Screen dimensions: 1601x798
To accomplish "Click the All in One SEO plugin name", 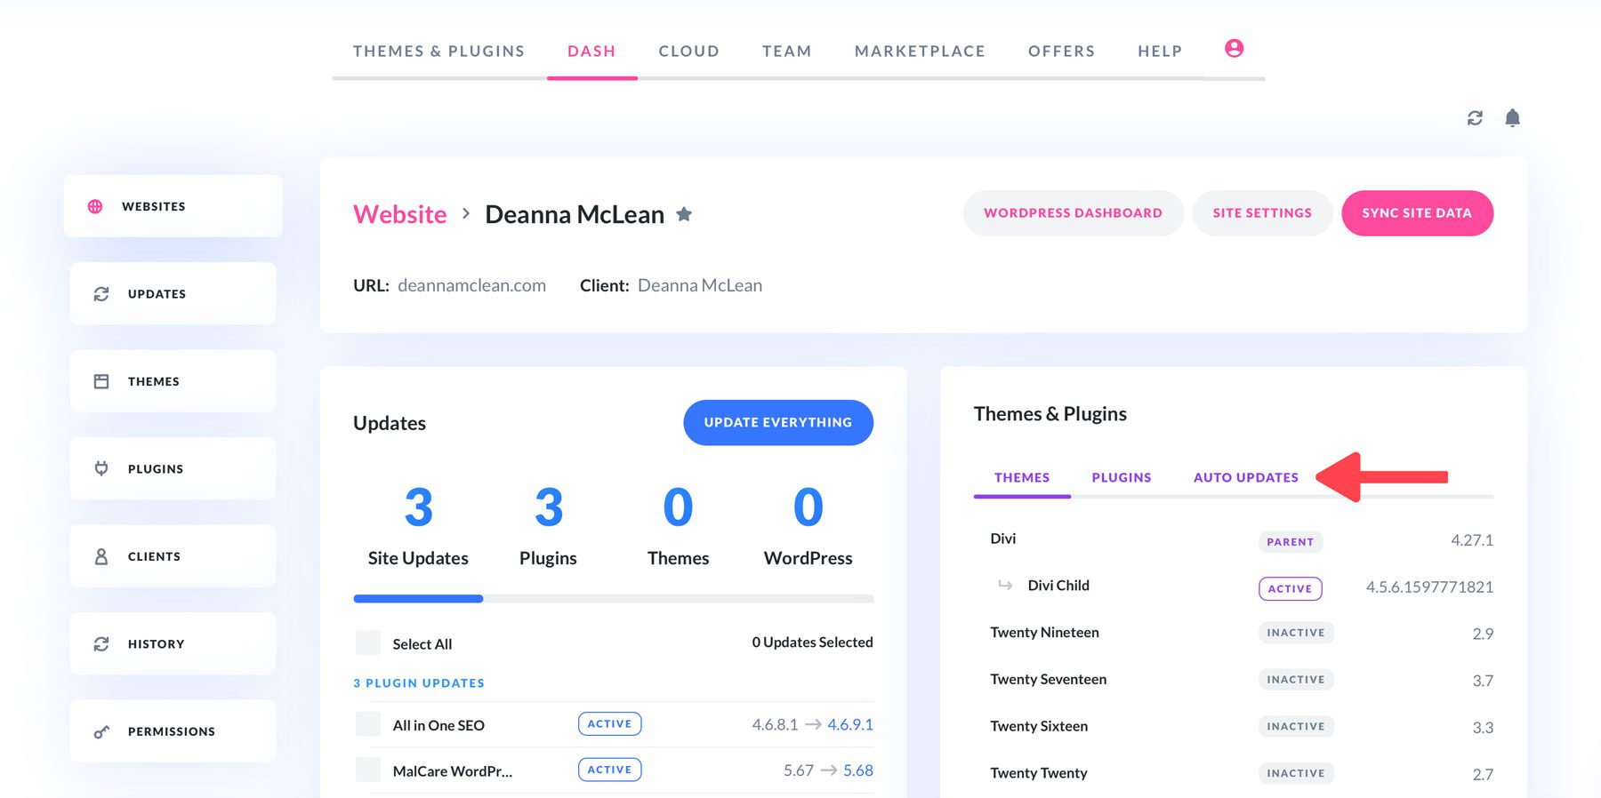I will (x=438, y=725).
